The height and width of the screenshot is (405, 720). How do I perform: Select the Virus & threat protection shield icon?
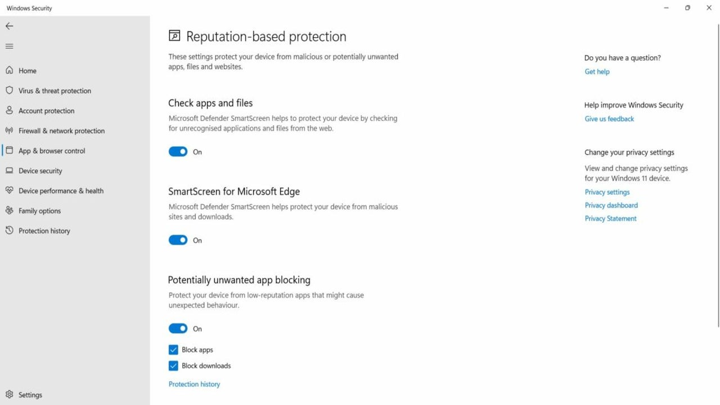click(x=10, y=91)
